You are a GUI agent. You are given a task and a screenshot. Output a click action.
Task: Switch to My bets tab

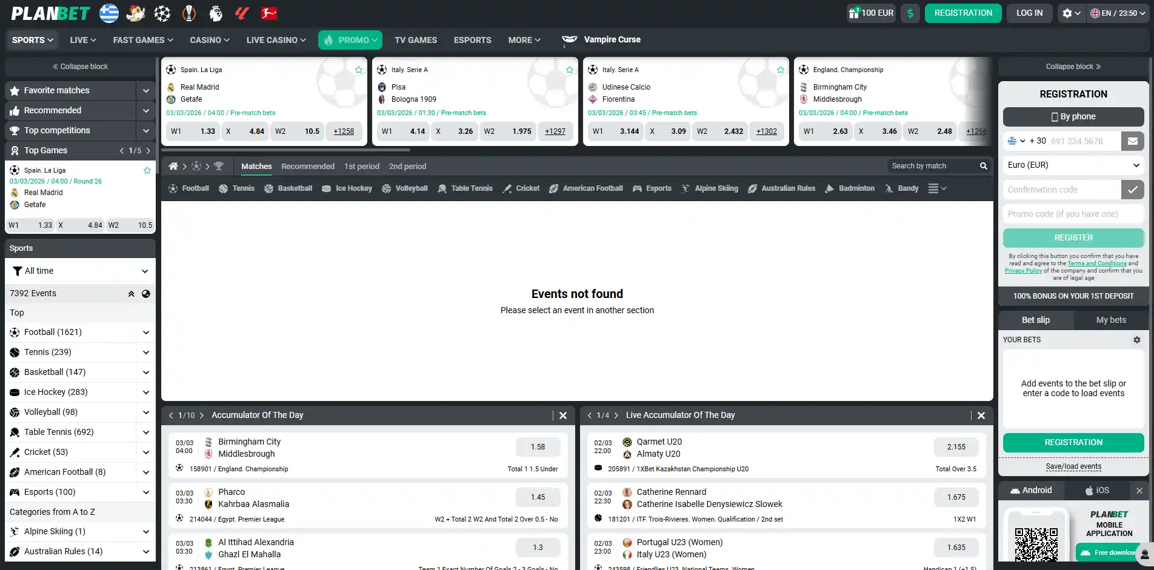point(1111,320)
